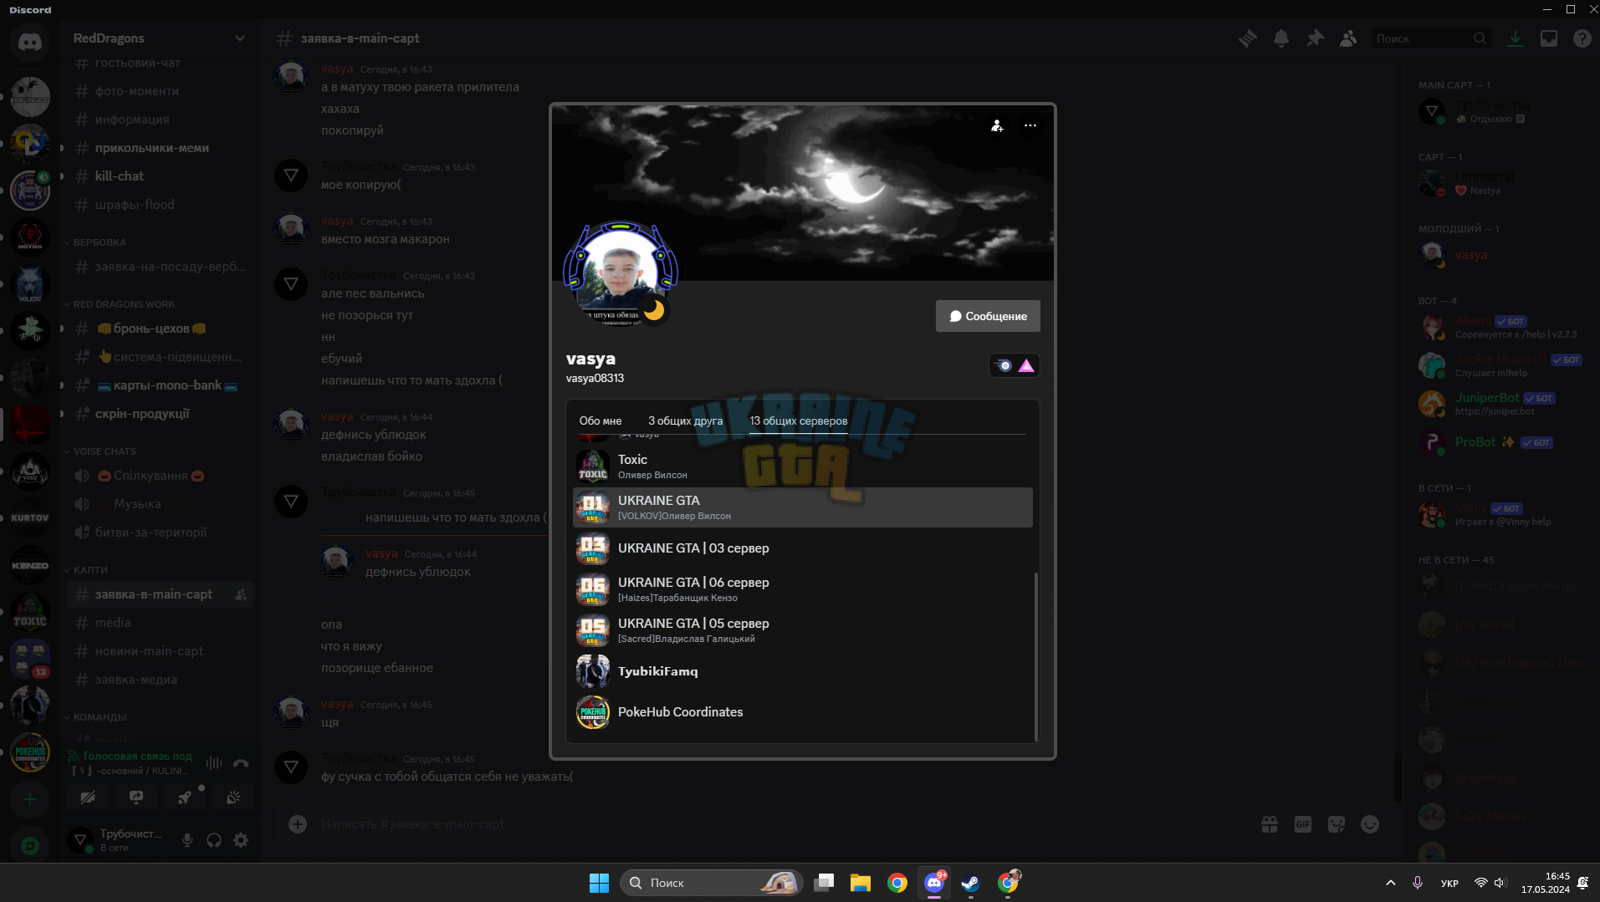Click the share screen icon
1600x902 pixels.
pos(136,798)
